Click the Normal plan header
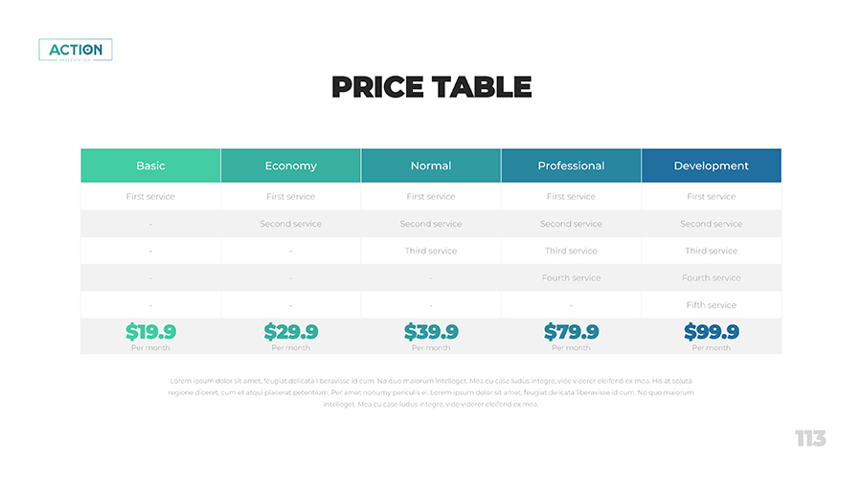 coord(431,165)
